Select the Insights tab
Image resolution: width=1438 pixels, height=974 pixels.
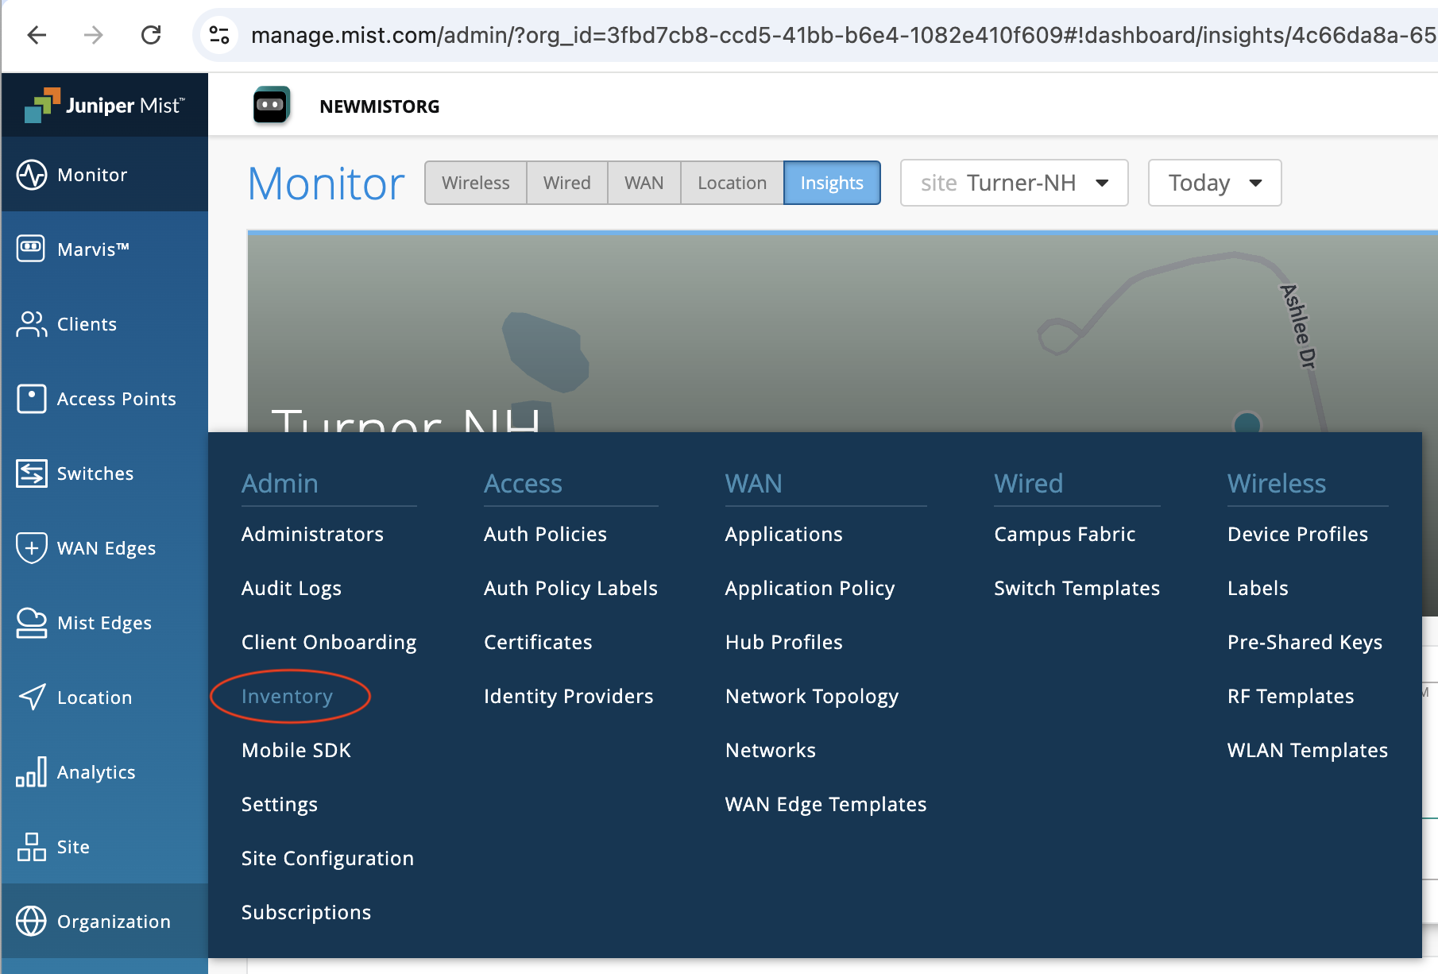tap(832, 183)
